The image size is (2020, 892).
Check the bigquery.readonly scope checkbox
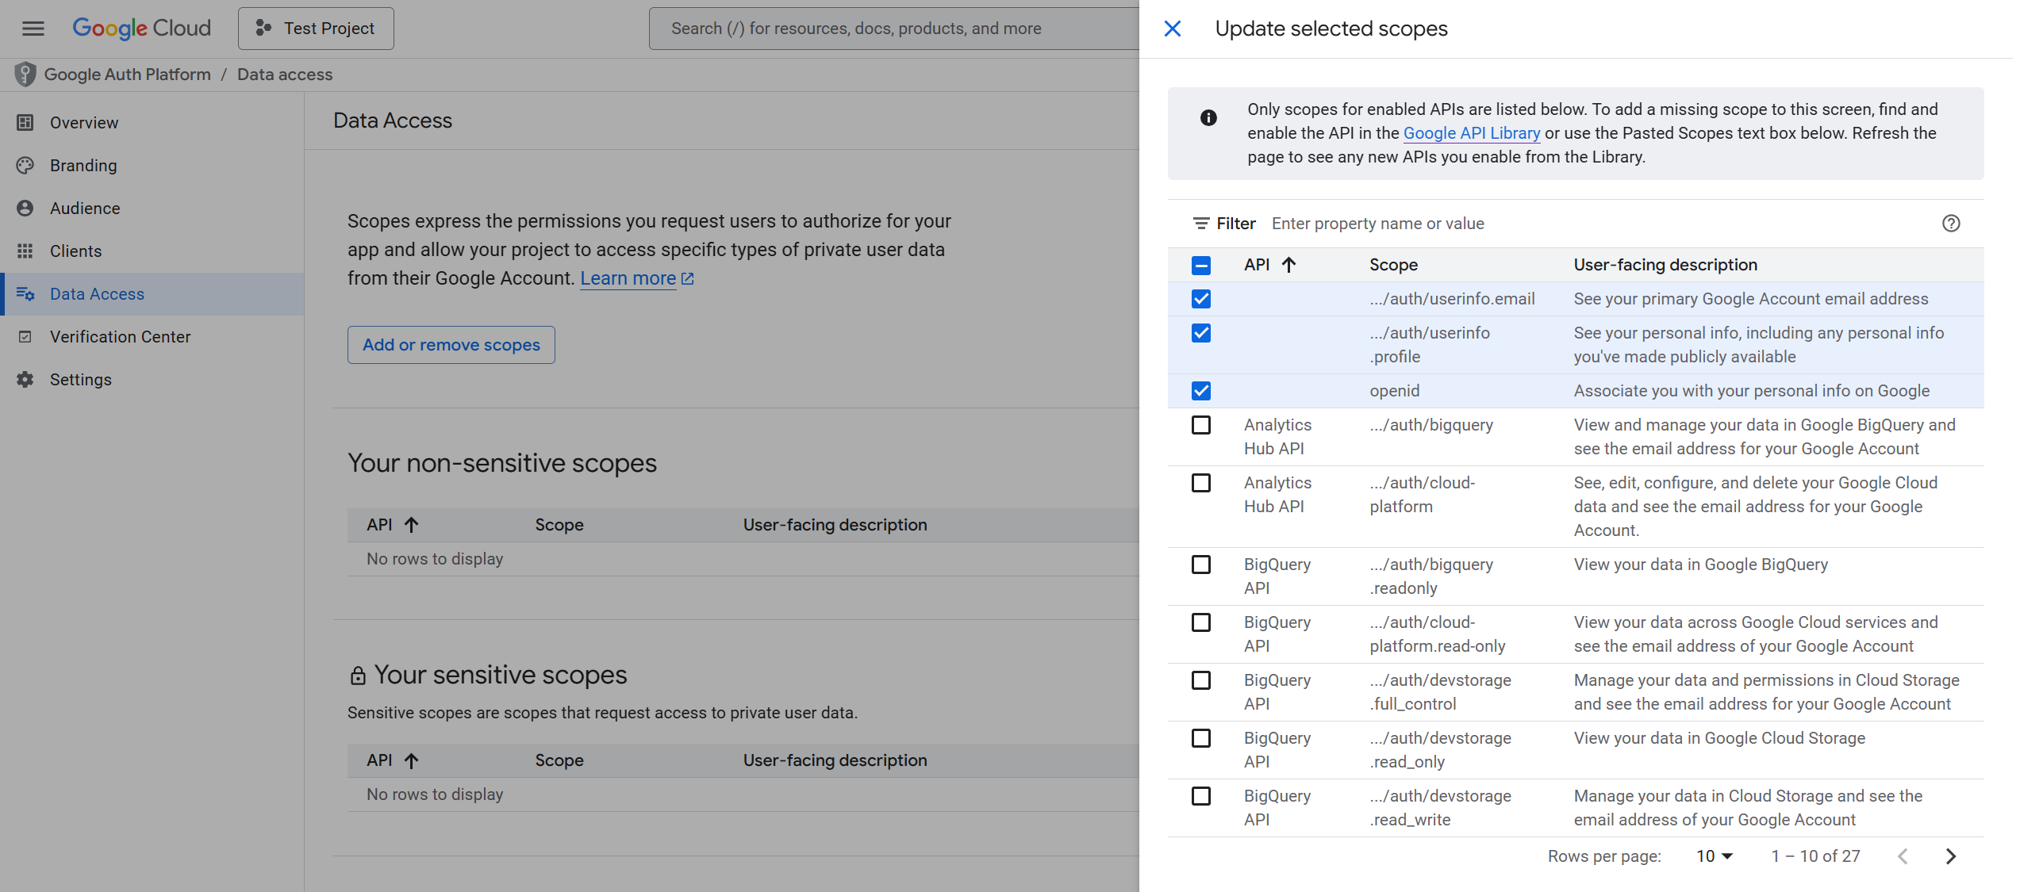pyautogui.click(x=1200, y=565)
